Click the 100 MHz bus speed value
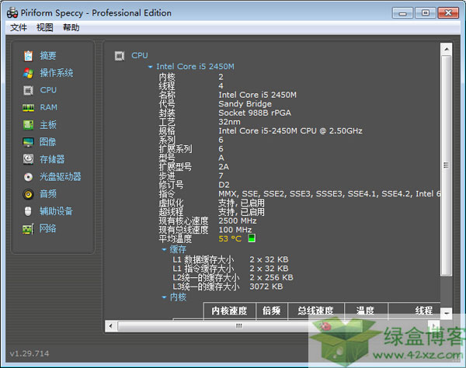 [235, 230]
